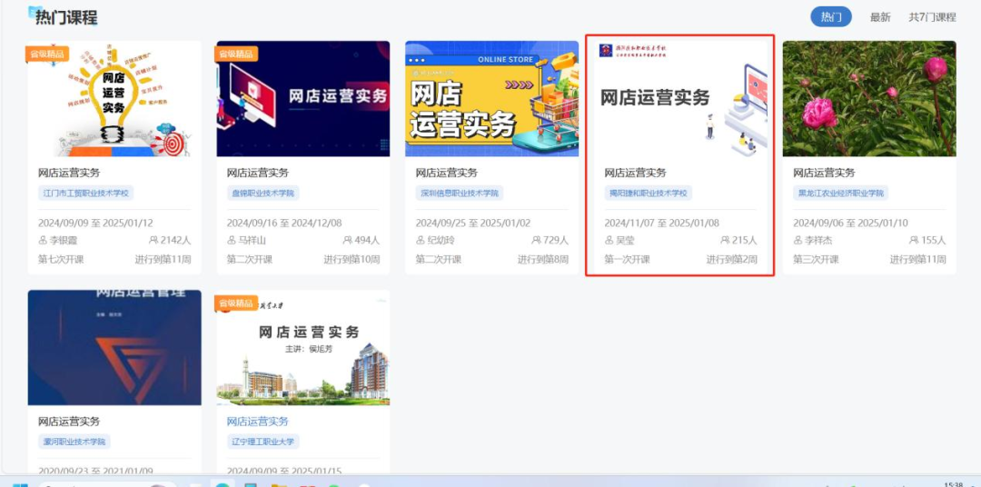The height and width of the screenshot is (487, 981).
Task: Click the 盘锦职业技术学院 school tag
Action: coord(263,193)
